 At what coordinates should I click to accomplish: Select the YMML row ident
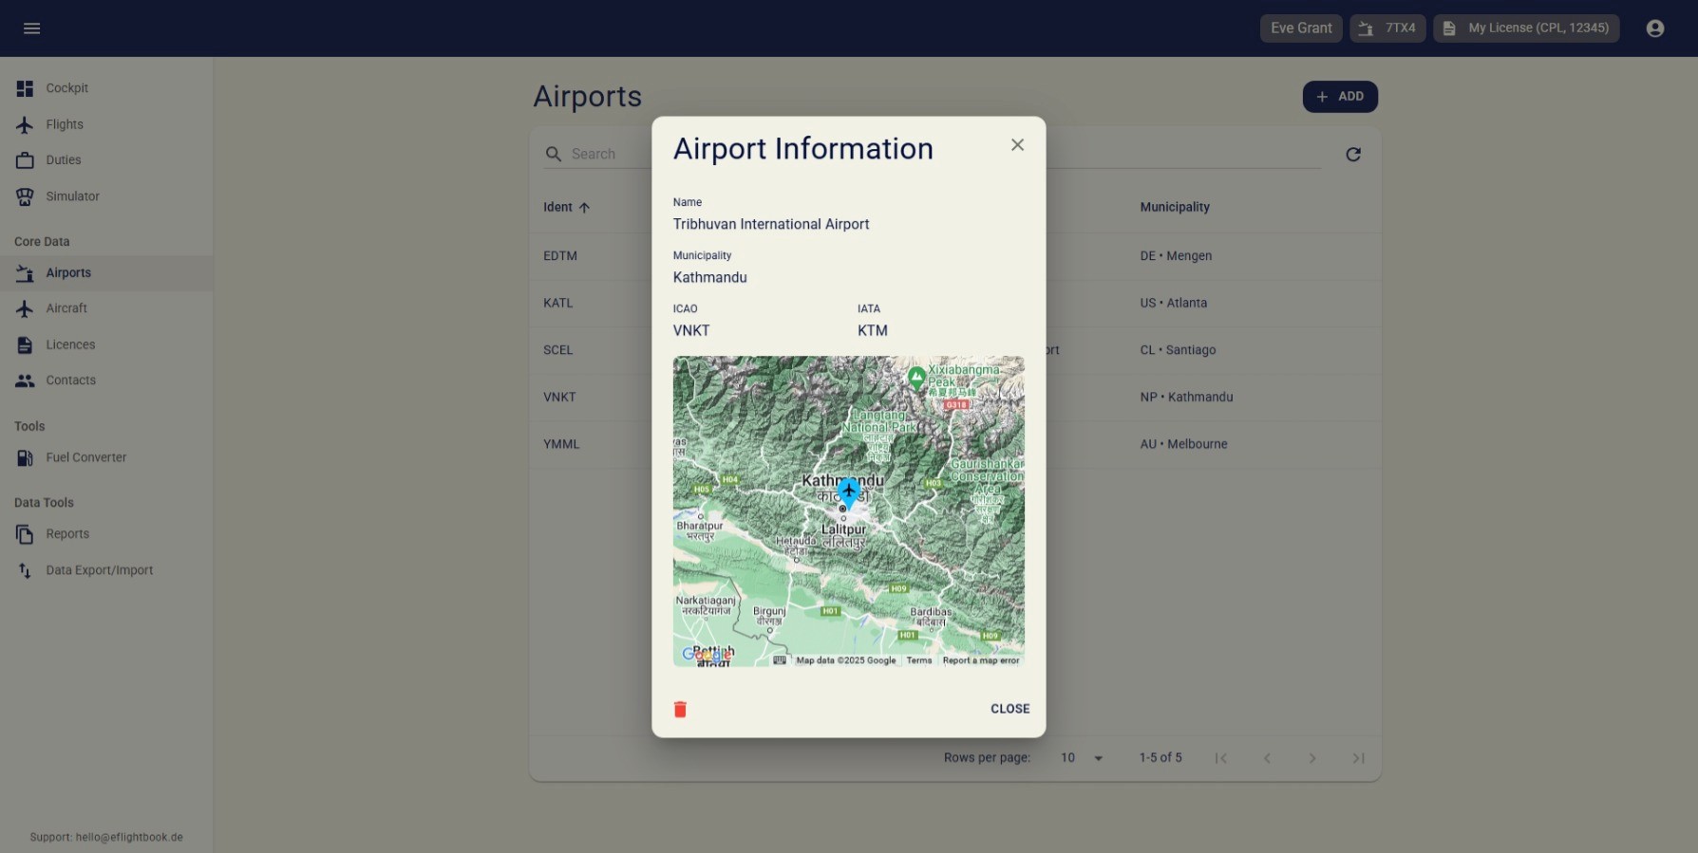click(x=561, y=444)
